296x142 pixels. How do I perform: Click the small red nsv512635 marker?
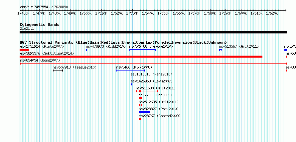[140, 105]
